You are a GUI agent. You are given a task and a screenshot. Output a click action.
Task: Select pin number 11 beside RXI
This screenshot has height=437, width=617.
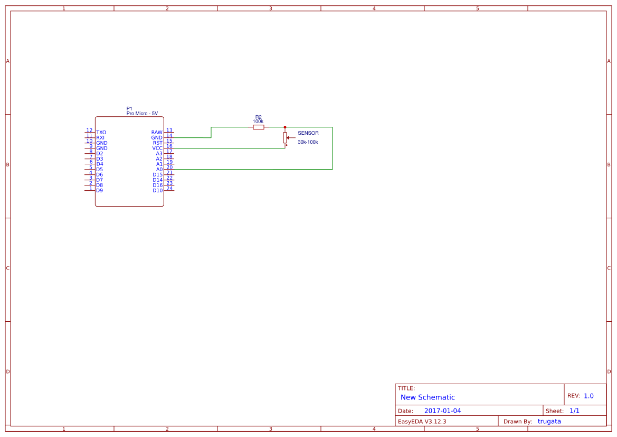[89, 136]
